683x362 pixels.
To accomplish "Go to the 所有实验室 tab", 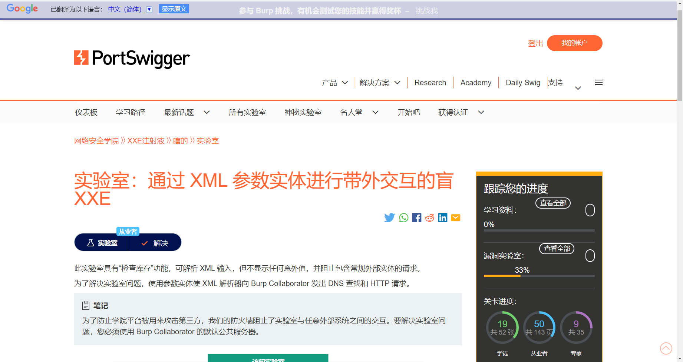I will tap(247, 112).
